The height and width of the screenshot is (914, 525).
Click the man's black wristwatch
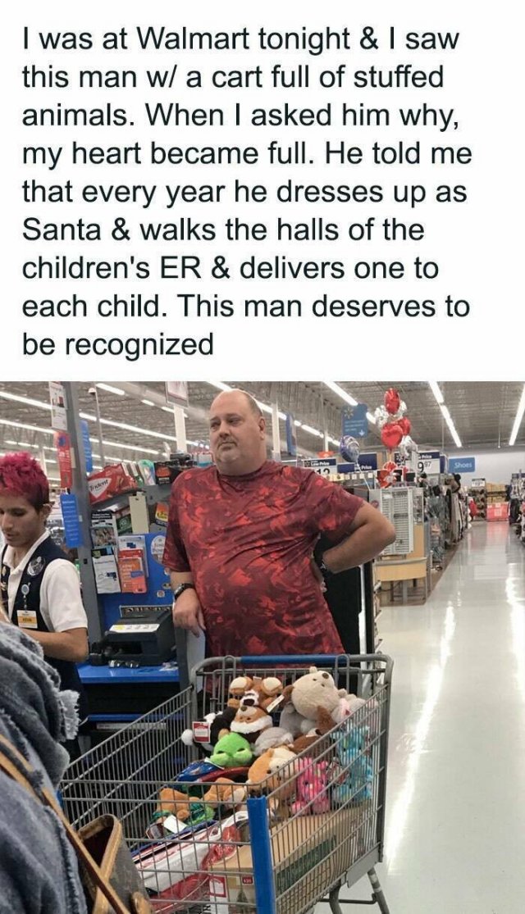tap(183, 589)
